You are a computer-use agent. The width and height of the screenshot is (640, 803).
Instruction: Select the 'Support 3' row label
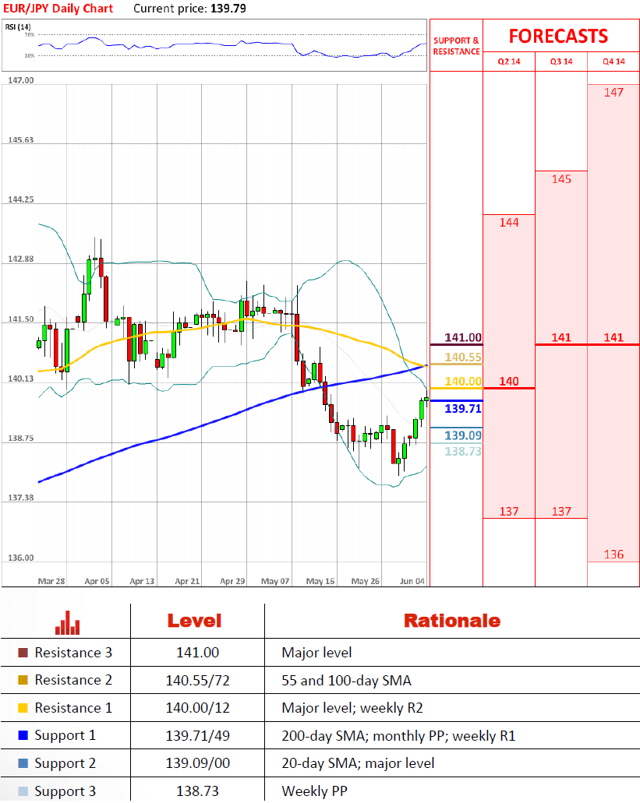pyautogui.click(x=65, y=791)
